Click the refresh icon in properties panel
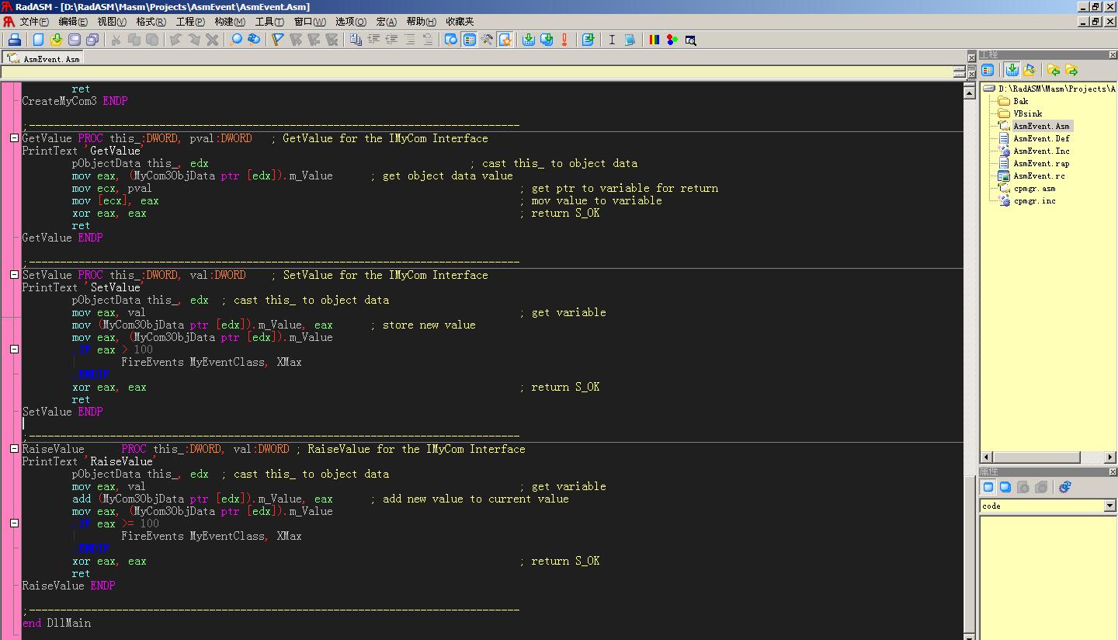Viewport: 1118px width, 640px height. click(1065, 487)
